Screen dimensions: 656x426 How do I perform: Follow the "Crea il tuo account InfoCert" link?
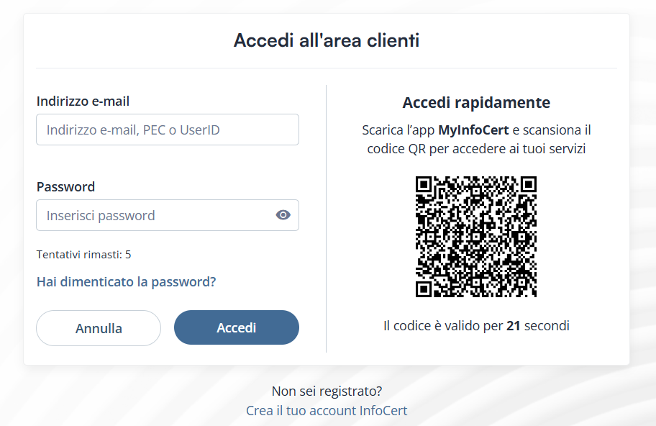coord(327,411)
